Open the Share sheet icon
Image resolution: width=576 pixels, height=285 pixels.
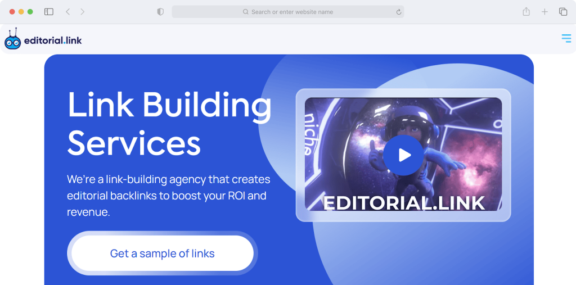526,12
